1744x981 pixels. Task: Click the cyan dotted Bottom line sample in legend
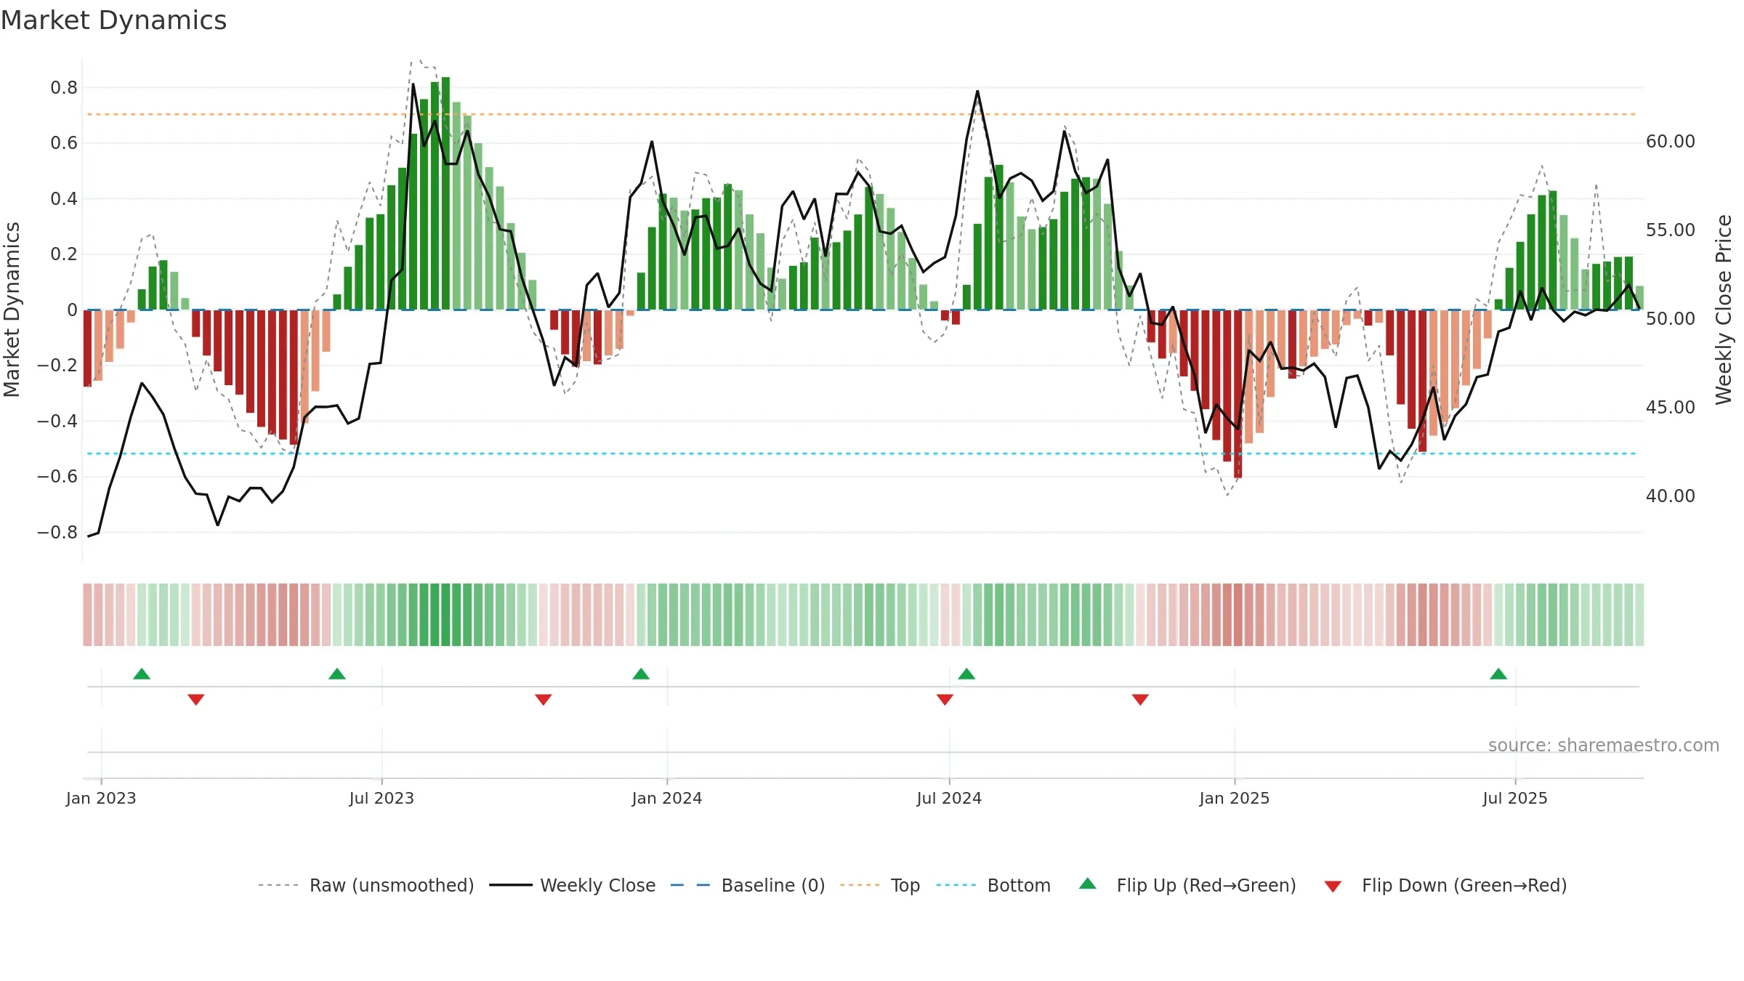(x=956, y=885)
